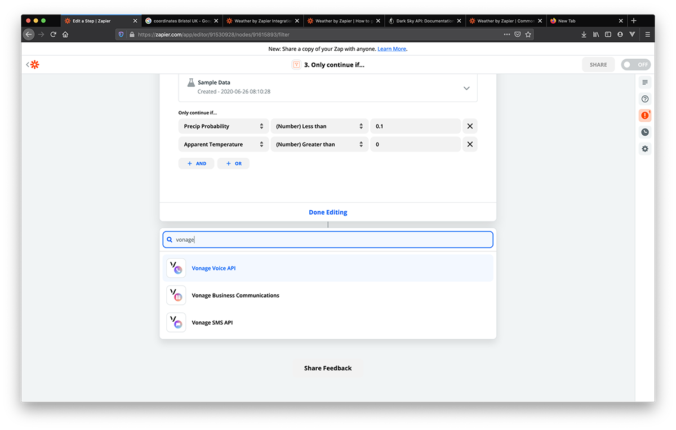Open new browser tab with plus
Viewport: 676px width, 430px height.
tap(634, 21)
